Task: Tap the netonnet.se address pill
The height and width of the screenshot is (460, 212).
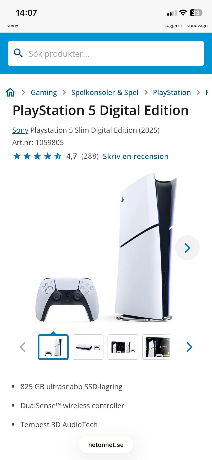Action: tap(106, 445)
